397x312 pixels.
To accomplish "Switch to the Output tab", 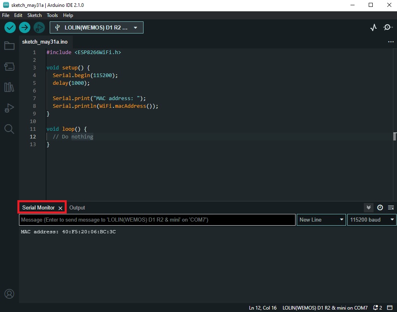I will point(77,207).
